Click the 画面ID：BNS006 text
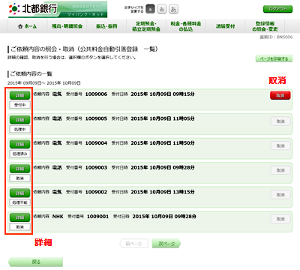Screen dimensions: 300x270 coord(276,37)
